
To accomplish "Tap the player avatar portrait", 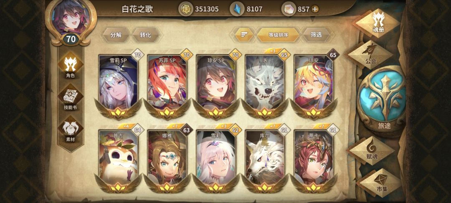I will point(71,17).
